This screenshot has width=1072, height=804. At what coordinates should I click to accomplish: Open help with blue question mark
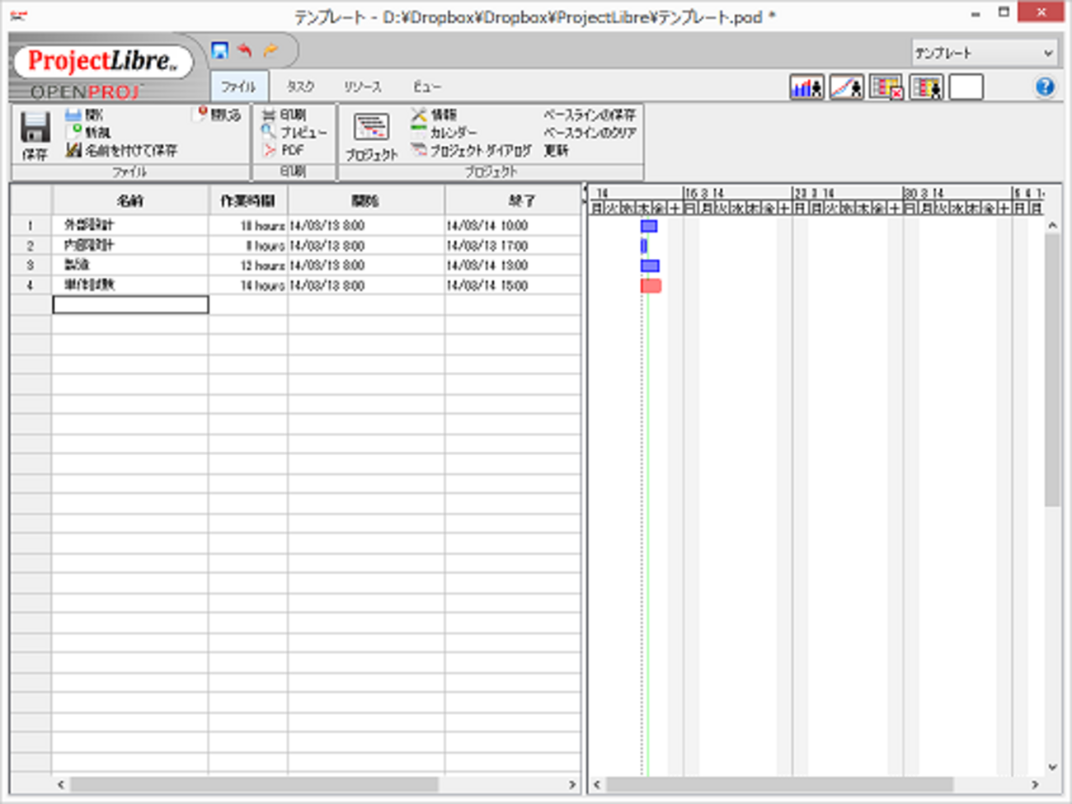pyautogui.click(x=1045, y=87)
